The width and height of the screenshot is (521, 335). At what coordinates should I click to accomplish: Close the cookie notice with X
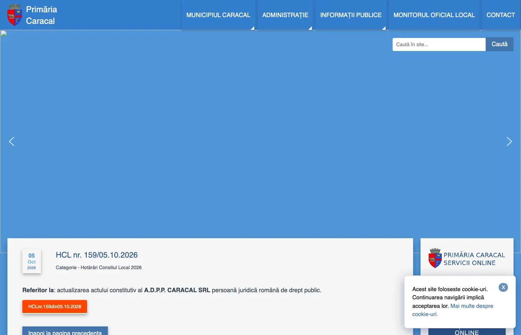tap(503, 287)
